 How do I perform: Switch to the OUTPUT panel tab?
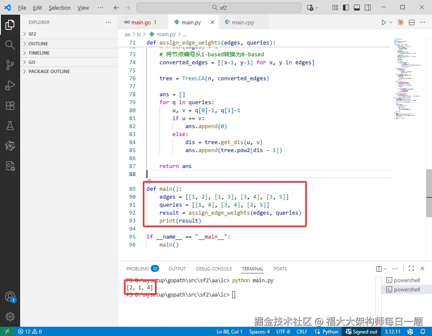point(177,269)
